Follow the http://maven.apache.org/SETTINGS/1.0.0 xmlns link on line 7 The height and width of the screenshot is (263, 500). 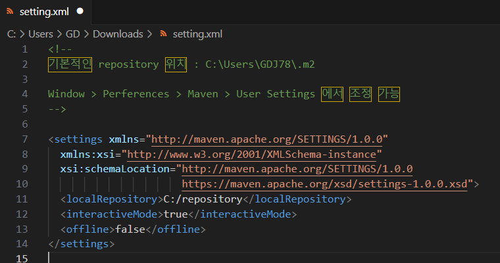267,139
